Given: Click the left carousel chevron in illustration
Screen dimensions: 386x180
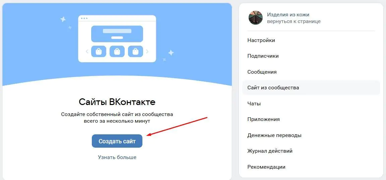Looking at the screenshot, I should [87, 51].
